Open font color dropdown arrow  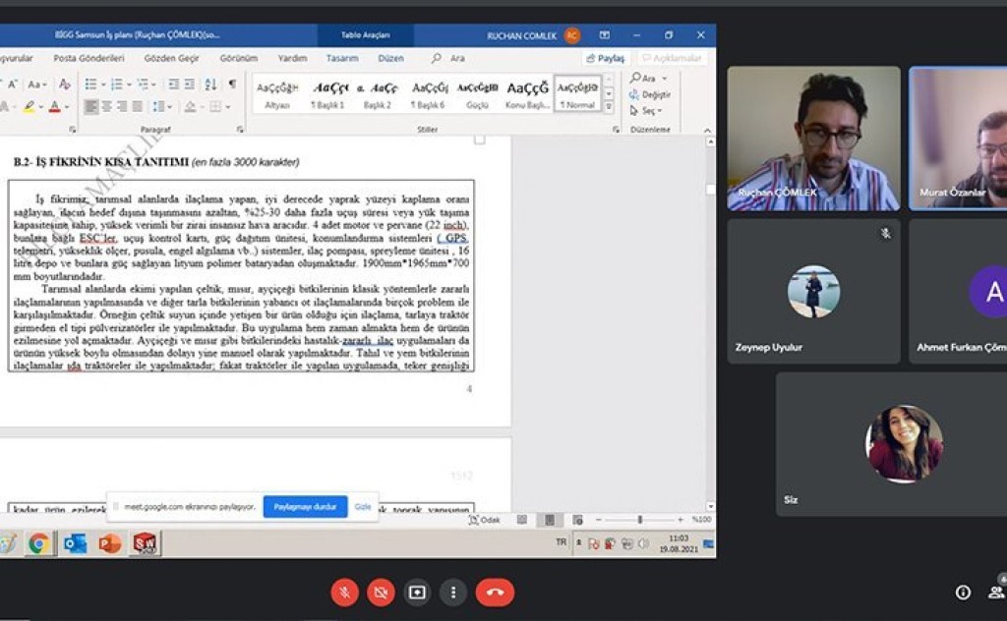pyautogui.click(x=67, y=107)
